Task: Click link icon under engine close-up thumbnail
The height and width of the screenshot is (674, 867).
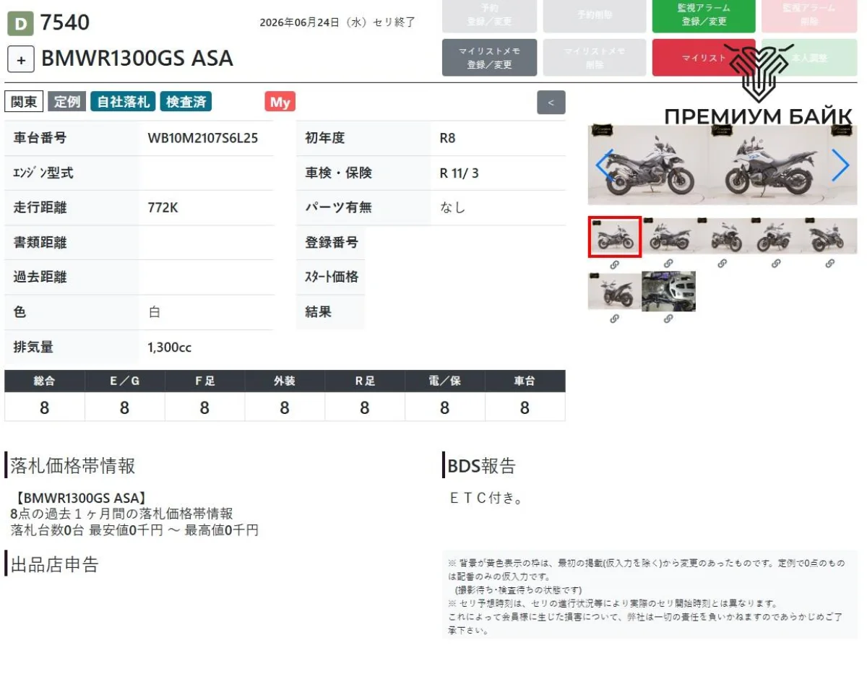Action: [x=668, y=318]
